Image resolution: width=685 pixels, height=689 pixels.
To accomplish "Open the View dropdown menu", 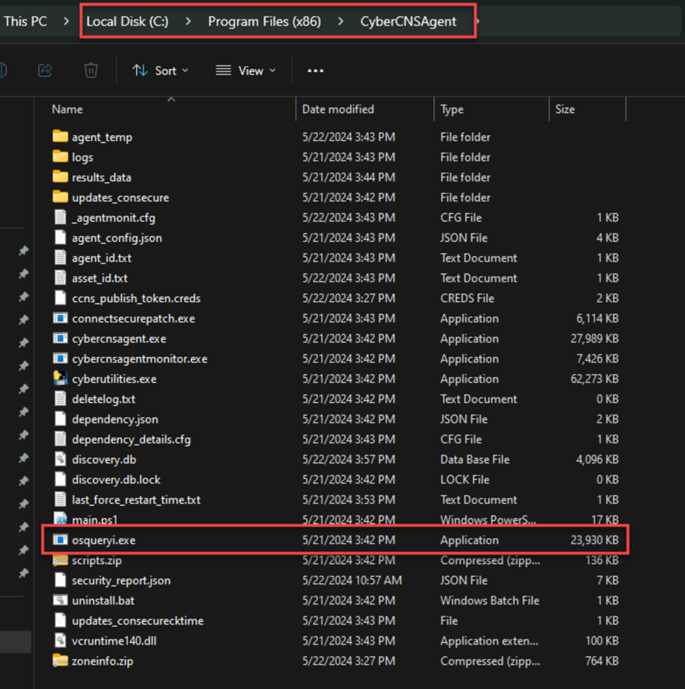I will point(246,71).
